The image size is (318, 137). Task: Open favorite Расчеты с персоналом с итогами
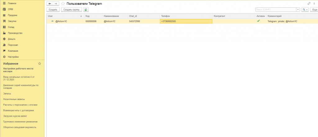[20, 105]
